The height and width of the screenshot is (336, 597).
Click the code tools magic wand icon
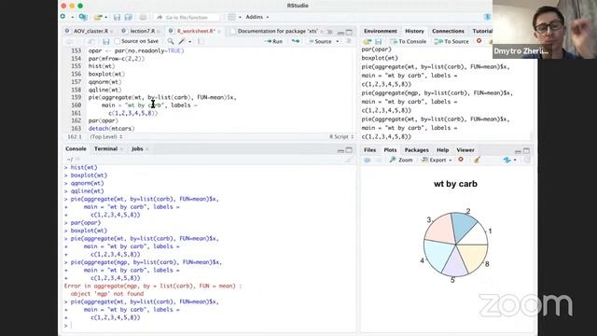[183, 41]
